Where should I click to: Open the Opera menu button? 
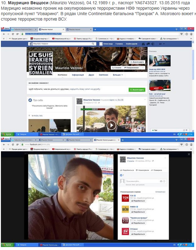[5, 29]
